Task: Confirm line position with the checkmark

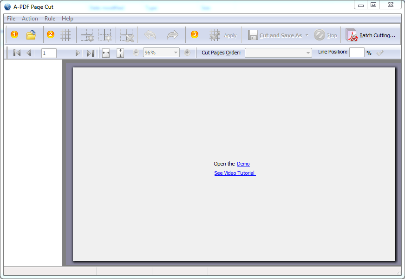Action: [380, 53]
